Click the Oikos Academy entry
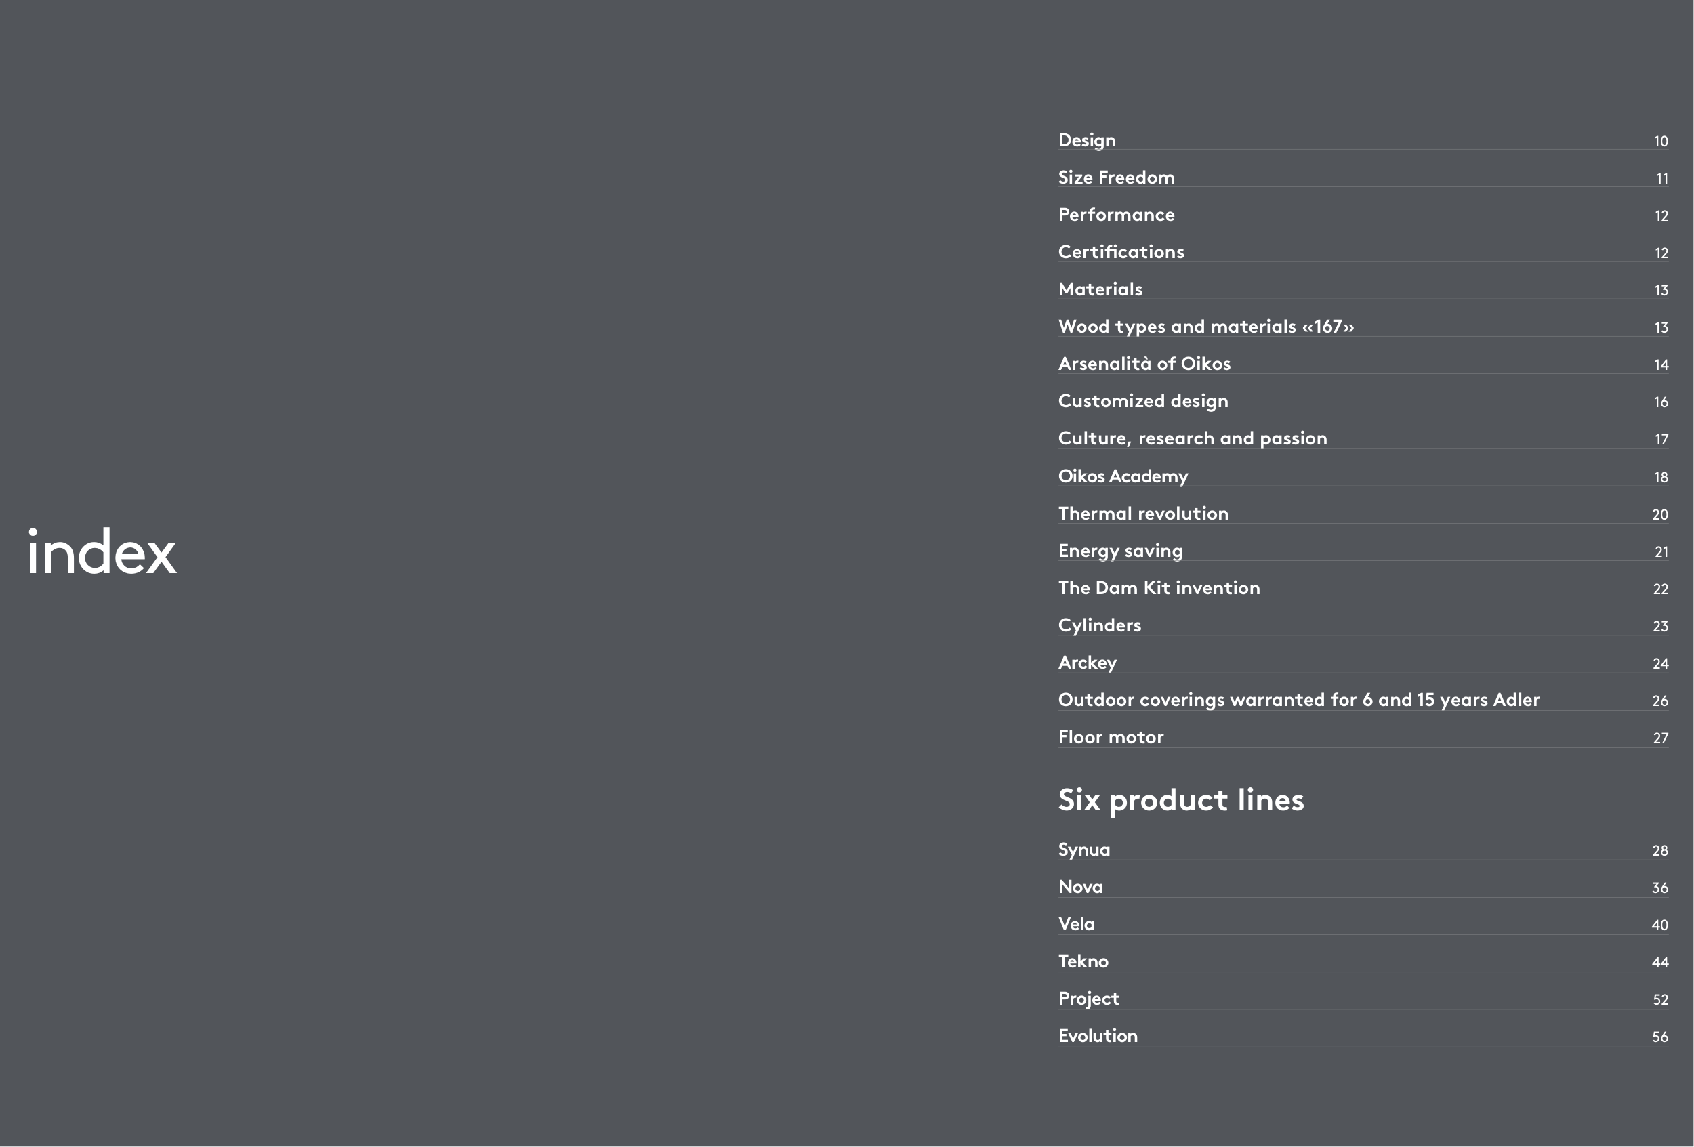 (x=1123, y=476)
